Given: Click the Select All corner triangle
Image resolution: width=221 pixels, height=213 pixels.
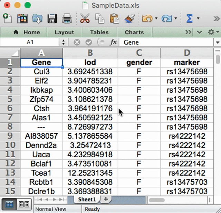Looking at the screenshot, I should tap(10, 53).
